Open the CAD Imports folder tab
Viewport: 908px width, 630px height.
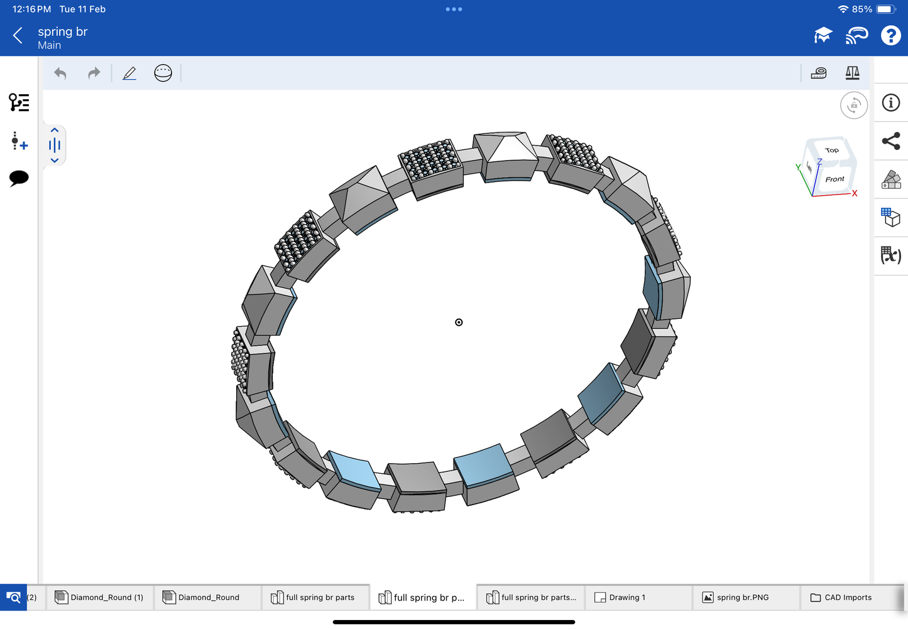coord(847,597)
